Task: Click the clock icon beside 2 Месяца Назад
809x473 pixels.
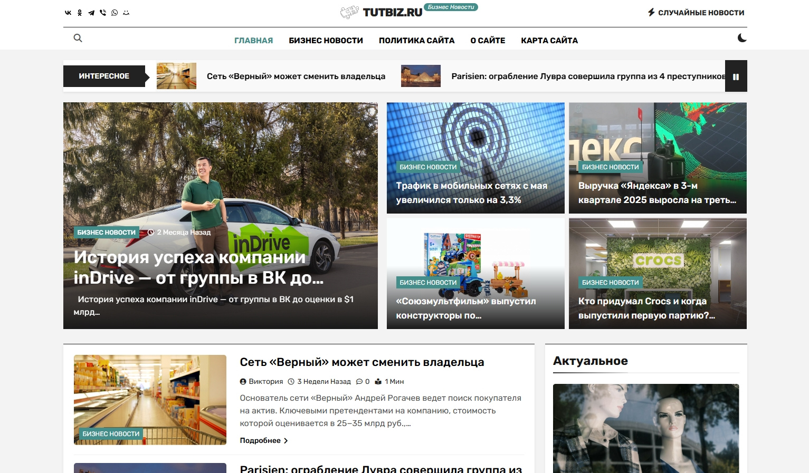Action: 151,233
